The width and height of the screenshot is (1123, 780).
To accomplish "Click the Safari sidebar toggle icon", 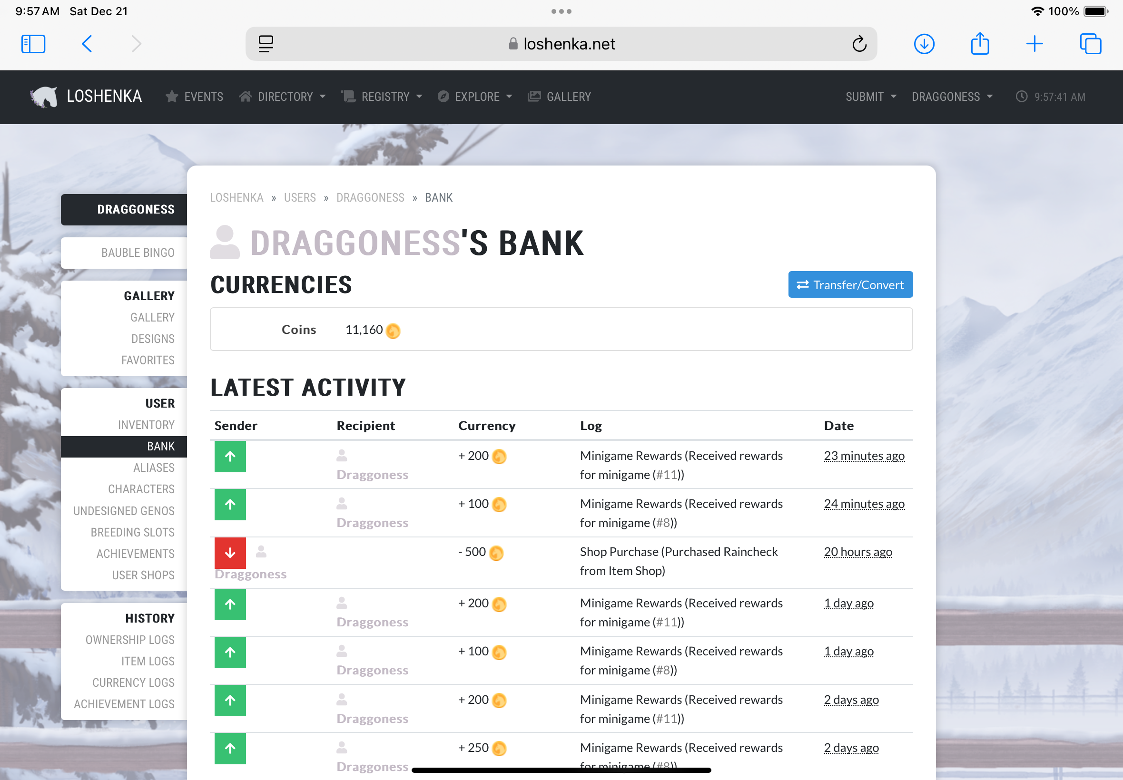I will tap(33, 44).
